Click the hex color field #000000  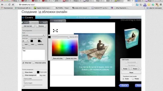[x=54, y=37]
